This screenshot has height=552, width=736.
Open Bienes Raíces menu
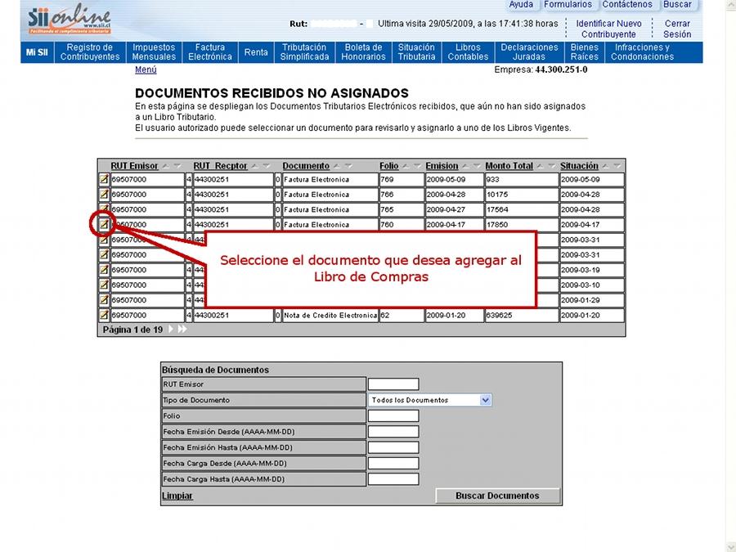coord(585,52)
